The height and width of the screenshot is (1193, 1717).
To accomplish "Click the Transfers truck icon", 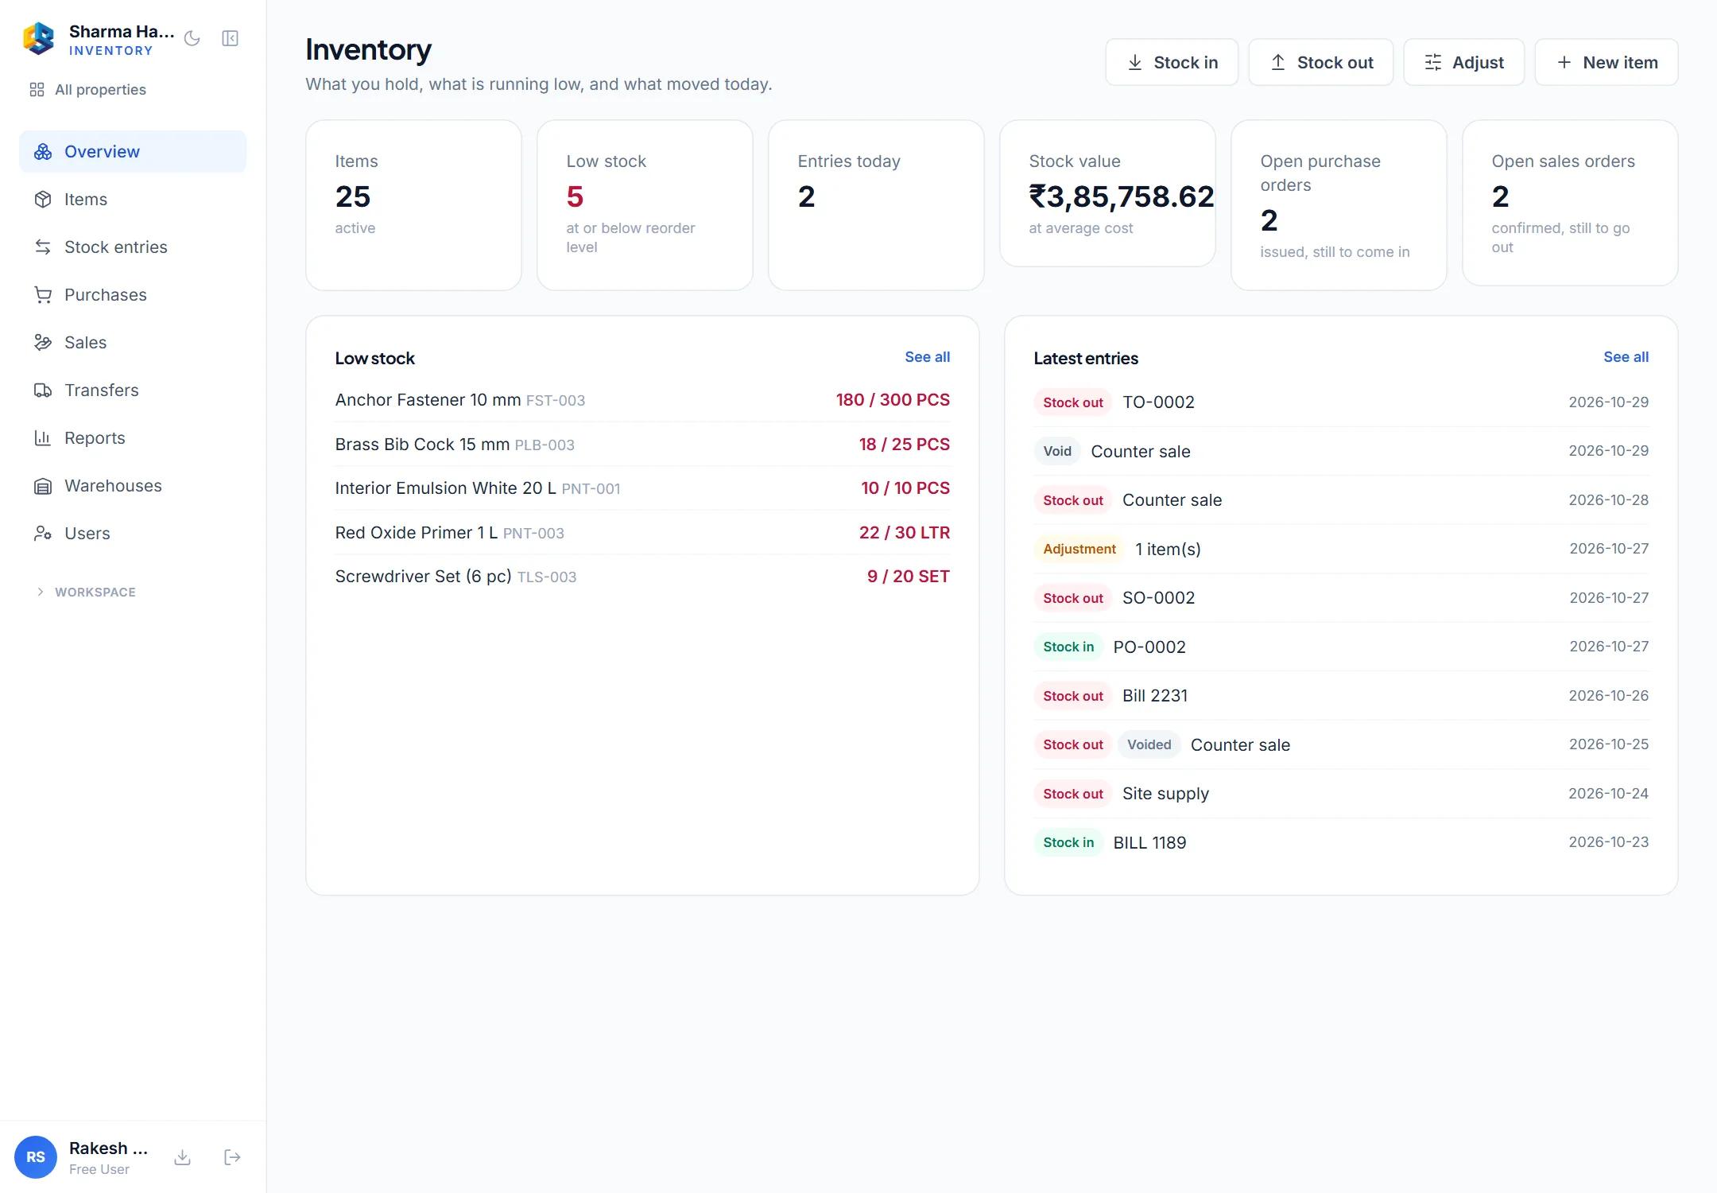I will click(x=43, y=390).
